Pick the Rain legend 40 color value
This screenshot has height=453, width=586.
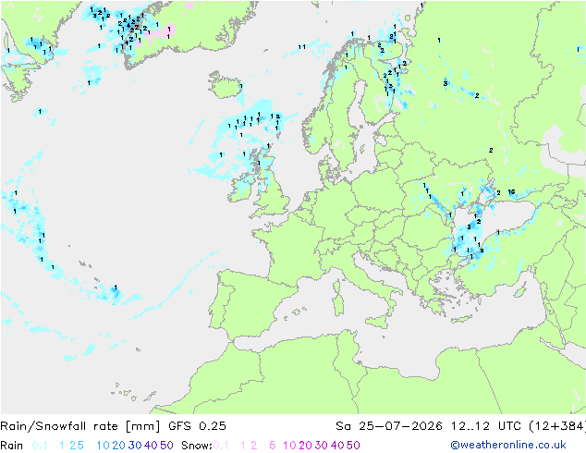tap(151, 446)
